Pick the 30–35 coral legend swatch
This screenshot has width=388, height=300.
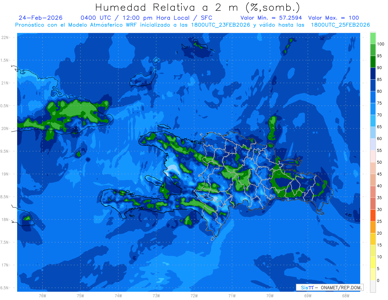[x=373, y=204]
